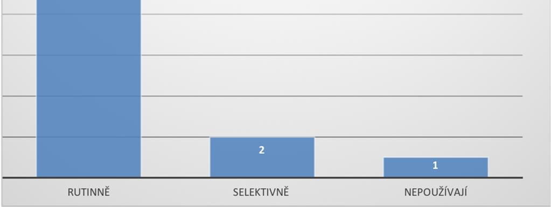The width and height of the screenshot is (551, 207).
Task: Select the topmost horizontal gridline
Action: coord(332,15)
